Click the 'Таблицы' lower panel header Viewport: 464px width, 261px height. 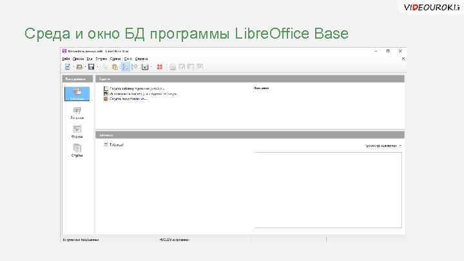click(x=250, y=135)
